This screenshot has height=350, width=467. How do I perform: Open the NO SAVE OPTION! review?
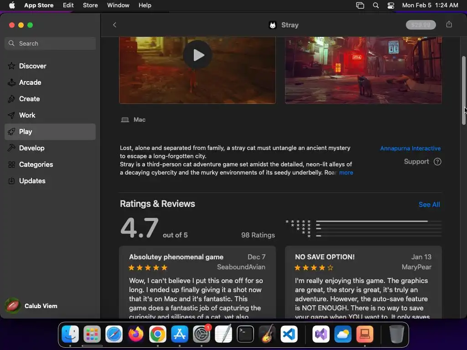pyautogui.click(x=363, y=282)
